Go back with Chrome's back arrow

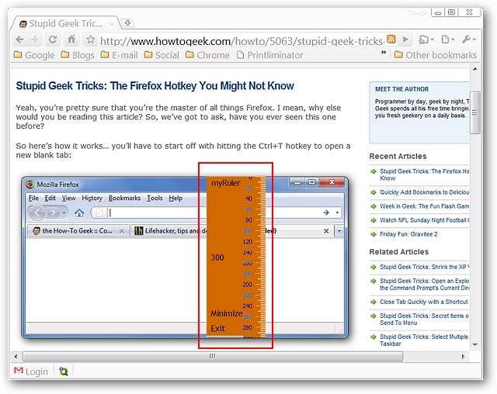pos(20,40)
